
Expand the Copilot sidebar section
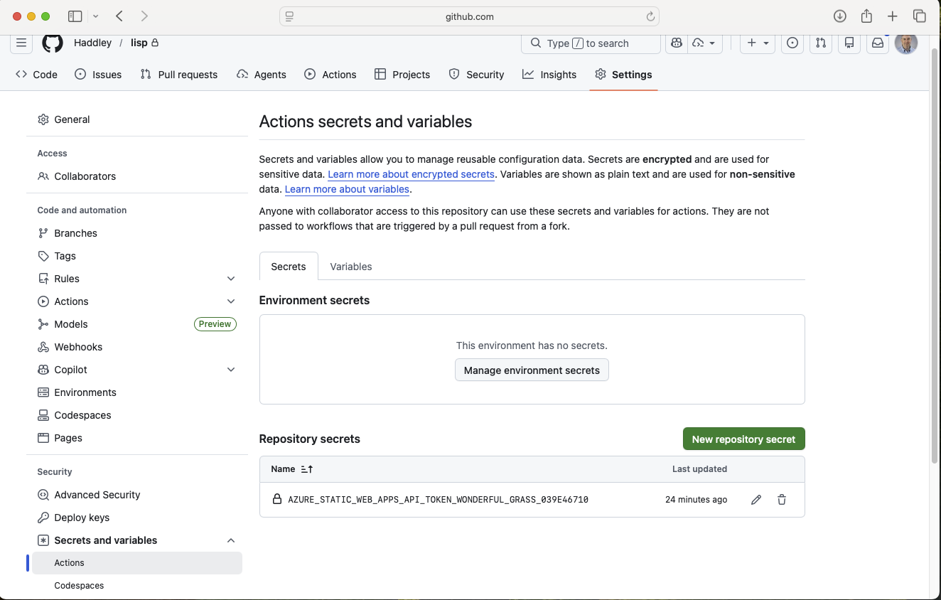(230, 370)
